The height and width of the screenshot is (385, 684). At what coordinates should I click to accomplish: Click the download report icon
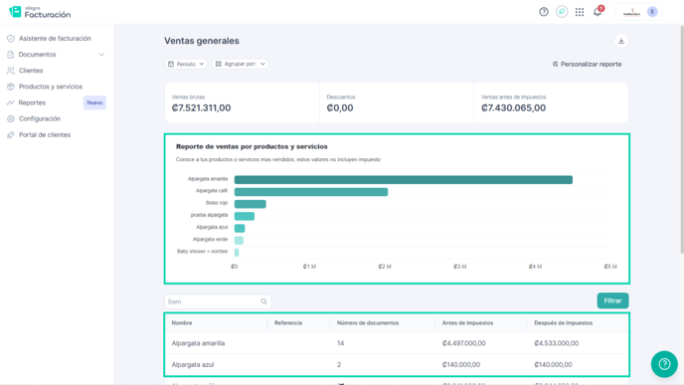pyautogui.click(x=621, y=41)
